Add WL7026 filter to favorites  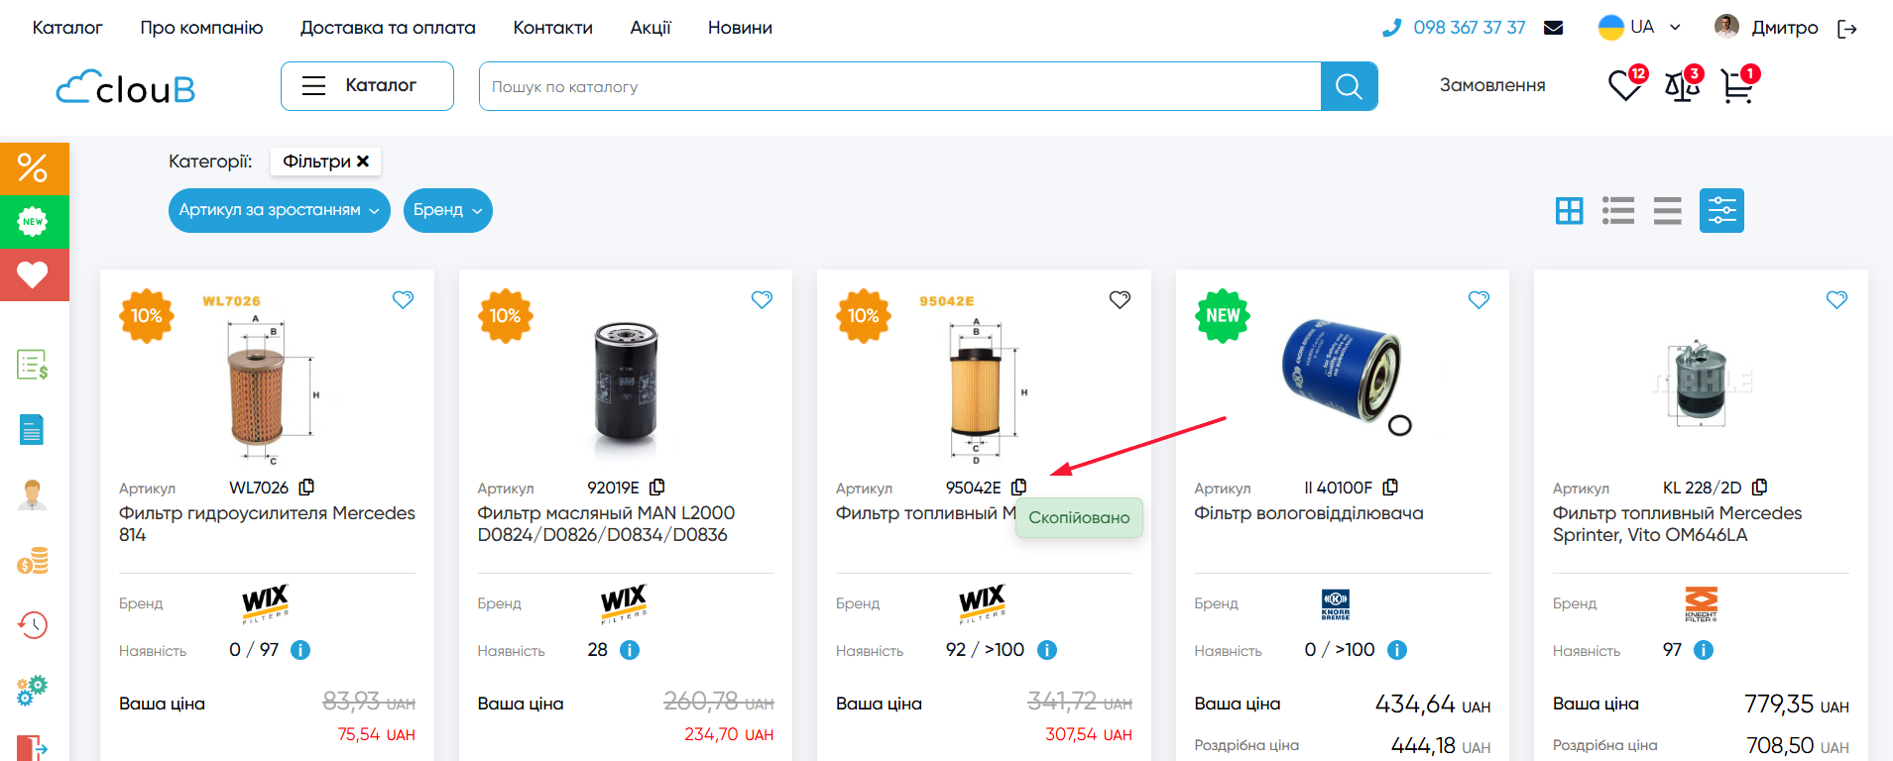[x=403, y=299]
